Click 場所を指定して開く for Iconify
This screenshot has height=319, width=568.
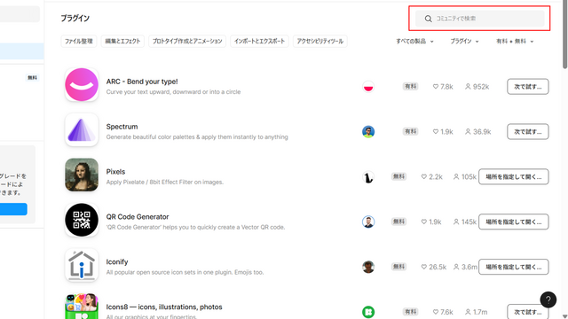coord(514,267)
